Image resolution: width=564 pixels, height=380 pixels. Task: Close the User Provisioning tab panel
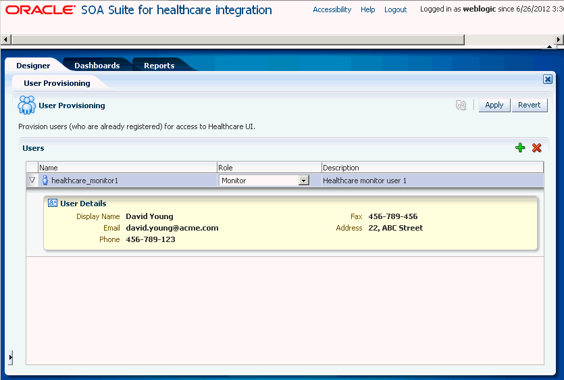[548, 79]
